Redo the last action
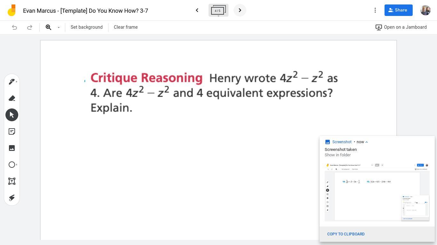This screenshot has height=245, width=437. point(30,27)
